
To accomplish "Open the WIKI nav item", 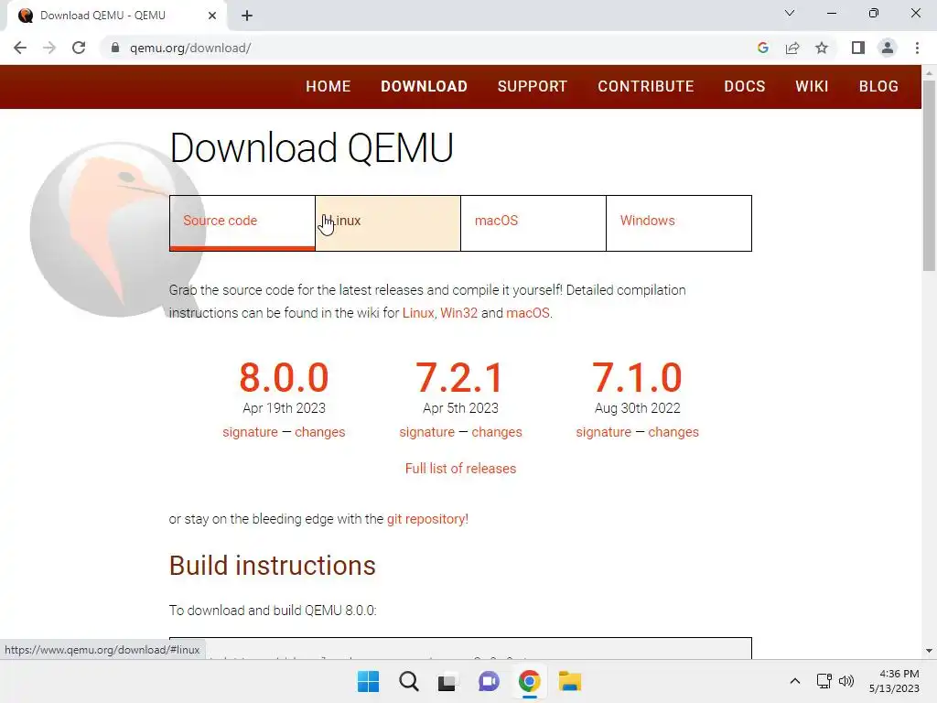I will click(813, 87).
